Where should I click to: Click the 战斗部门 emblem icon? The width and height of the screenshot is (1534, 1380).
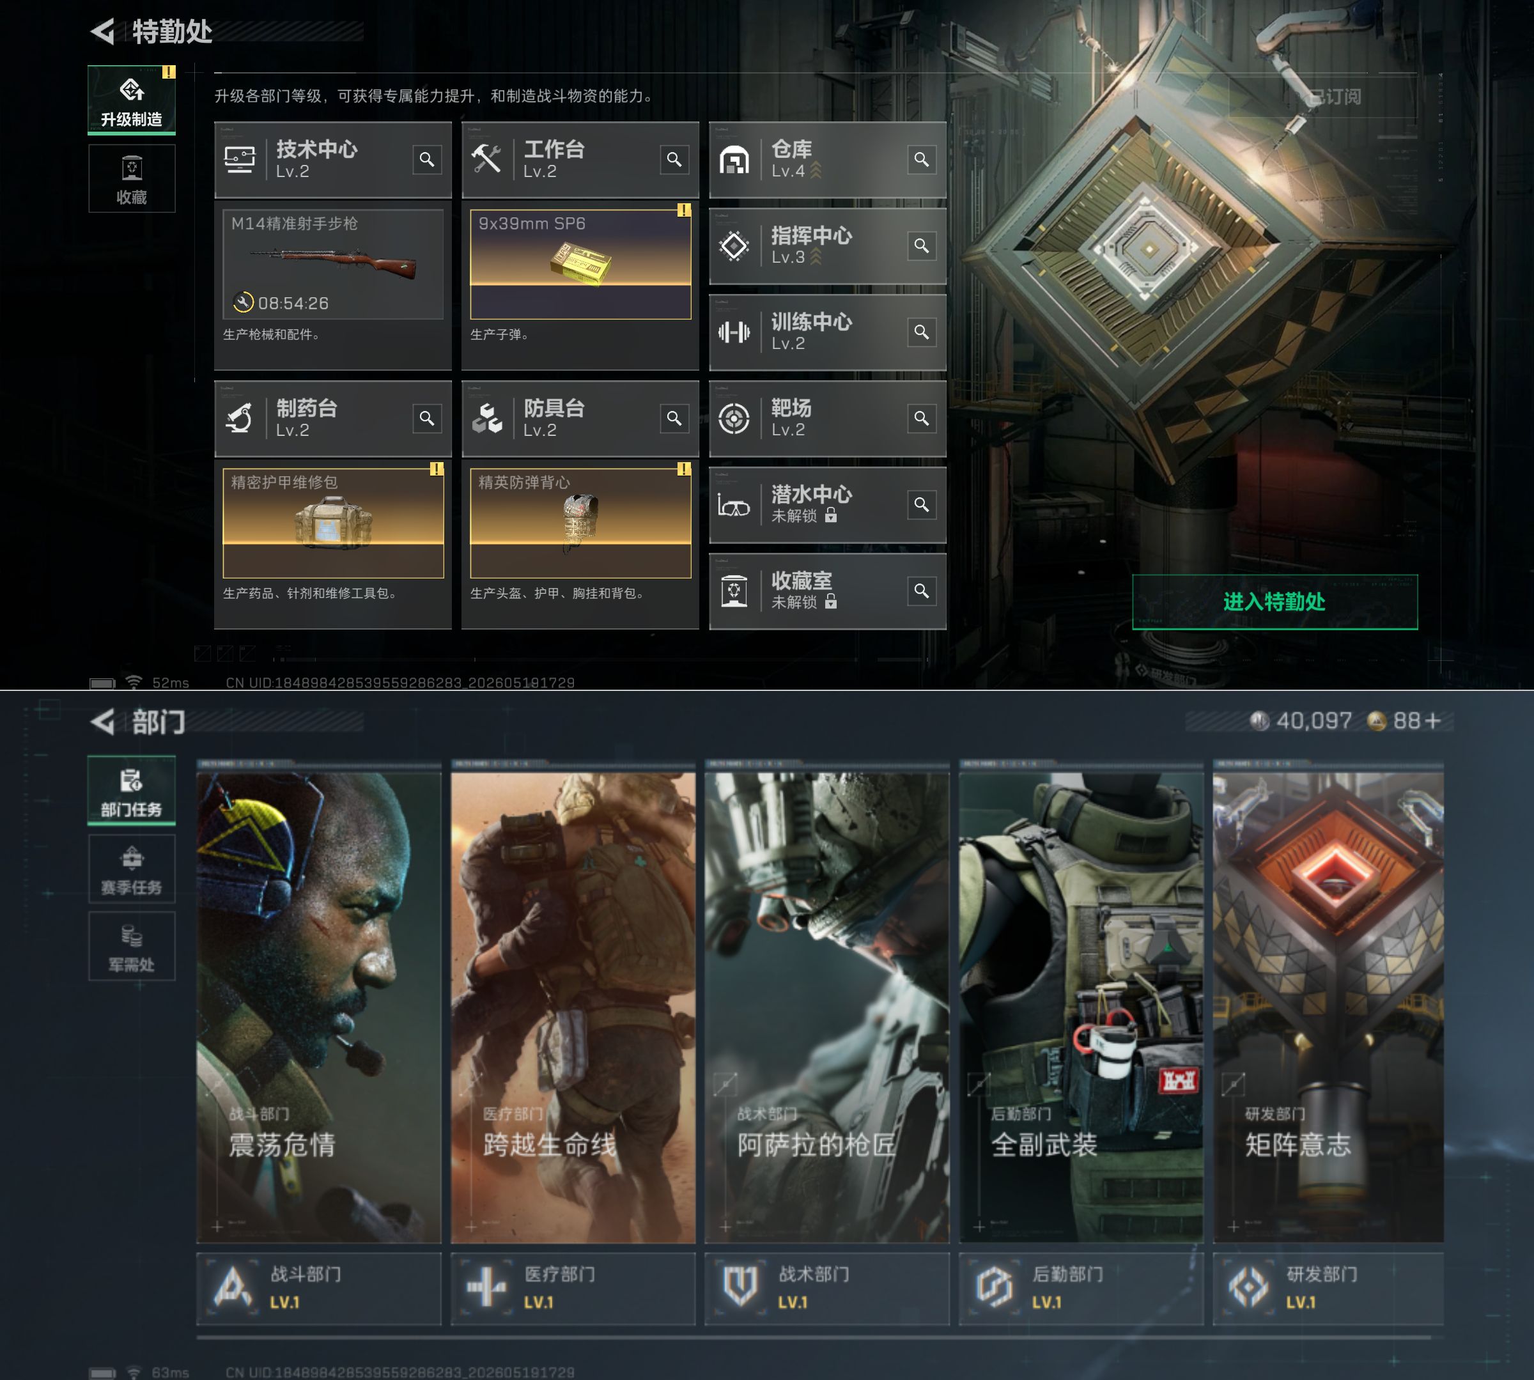233,1287
